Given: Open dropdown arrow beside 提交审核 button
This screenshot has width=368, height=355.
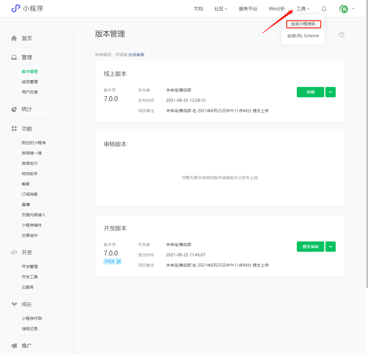Looking at the screenshot, I should (x=331, y=247).
